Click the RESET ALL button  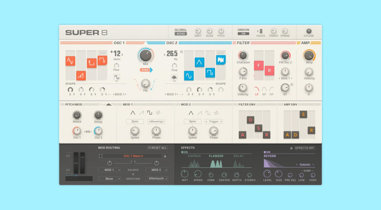(x=157, y=148)
